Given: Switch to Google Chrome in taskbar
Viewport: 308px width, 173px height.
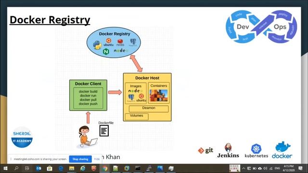Looking at the screenshot, I should (105, 168).
